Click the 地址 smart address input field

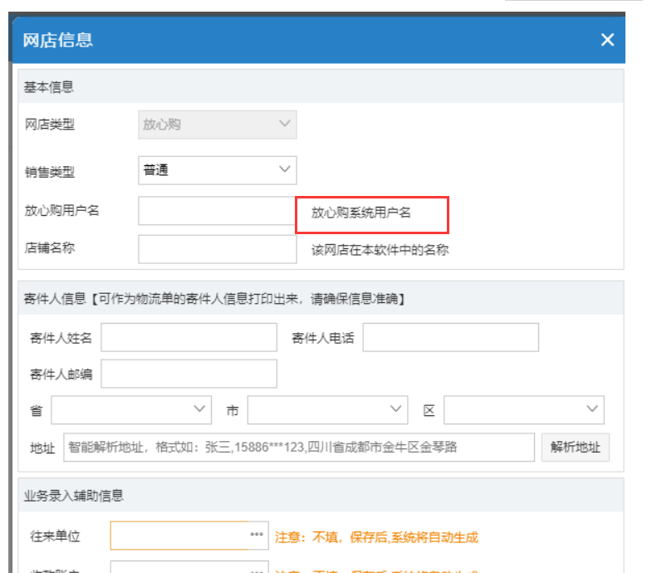[x=298, y=448]
